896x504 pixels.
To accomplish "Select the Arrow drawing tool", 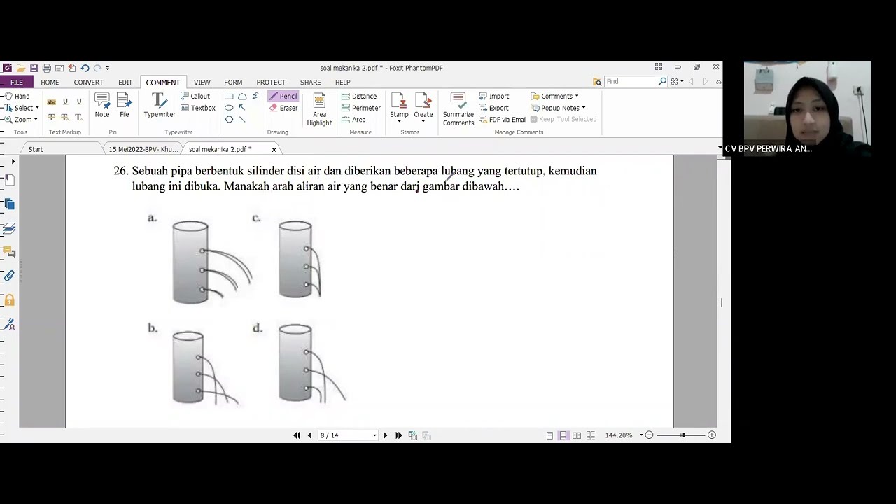I will [x=242, y=108].
